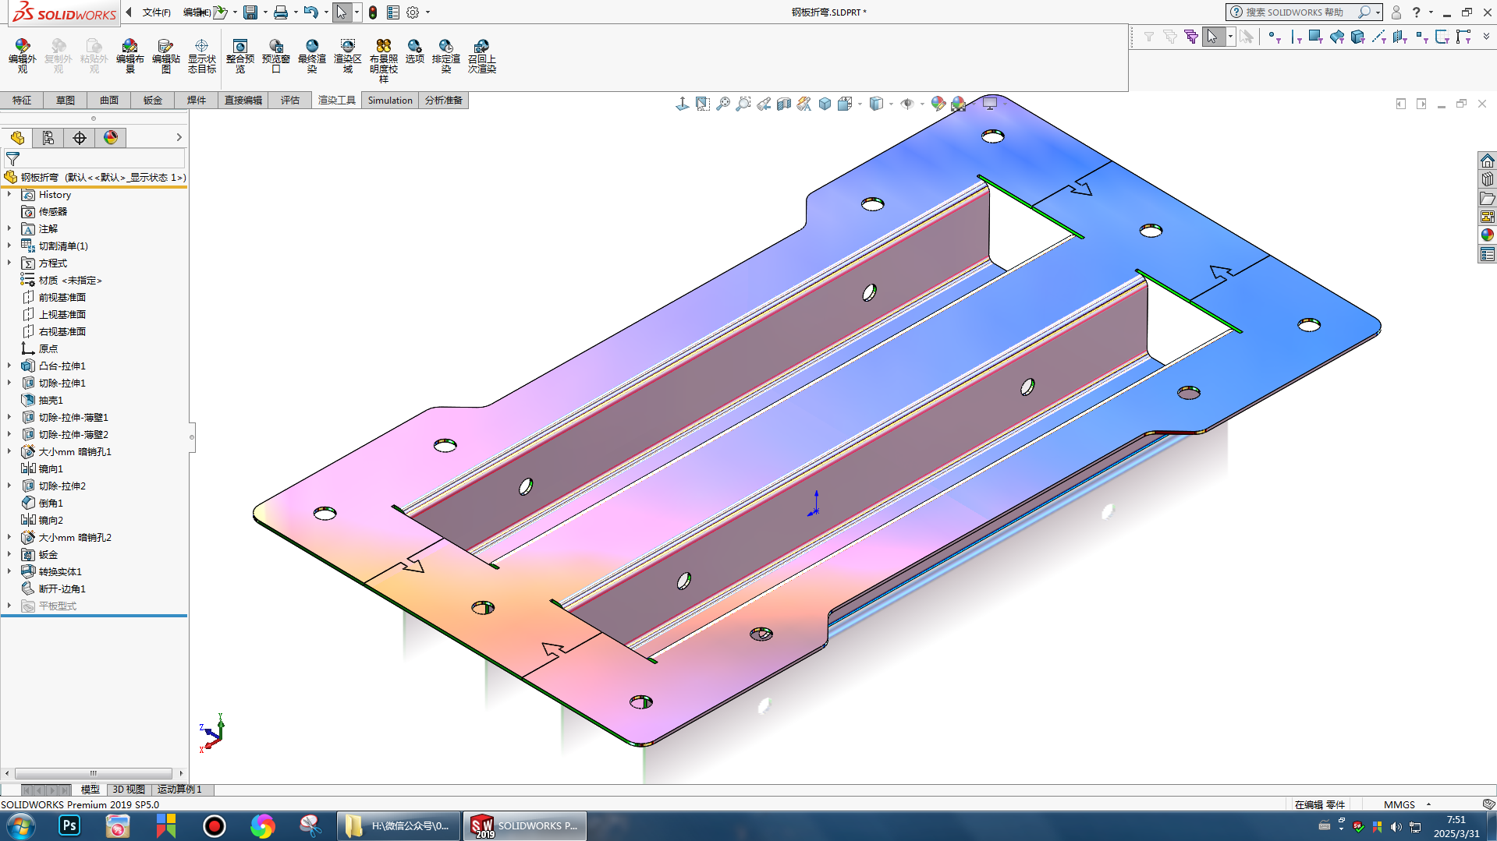This screenshot has width=1497, height=841.
Task: Click the Section View icon in view toolbar
Action: click(784, 104)
